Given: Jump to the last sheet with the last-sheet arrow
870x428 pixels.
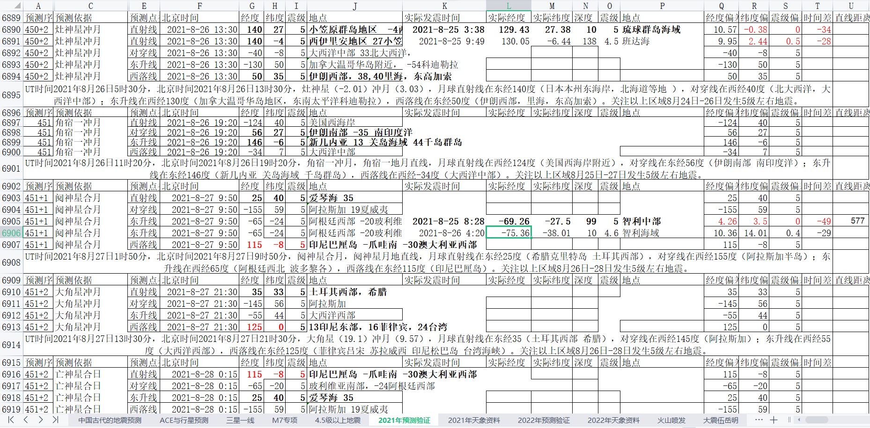Looking at the screenshot, I should pos(56,420).
